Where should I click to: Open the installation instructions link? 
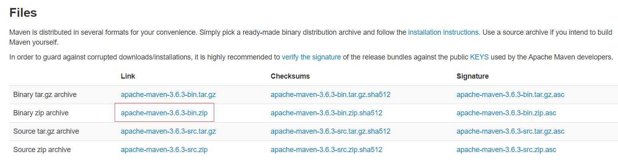443,32
